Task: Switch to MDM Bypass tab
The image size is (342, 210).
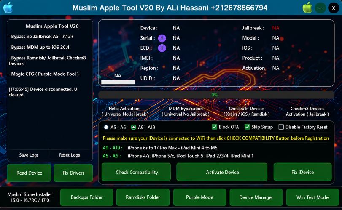Action: [x=186, y=111]
